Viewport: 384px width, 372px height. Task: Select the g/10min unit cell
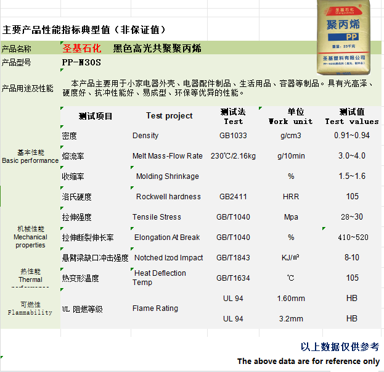(x=291, y=156)
